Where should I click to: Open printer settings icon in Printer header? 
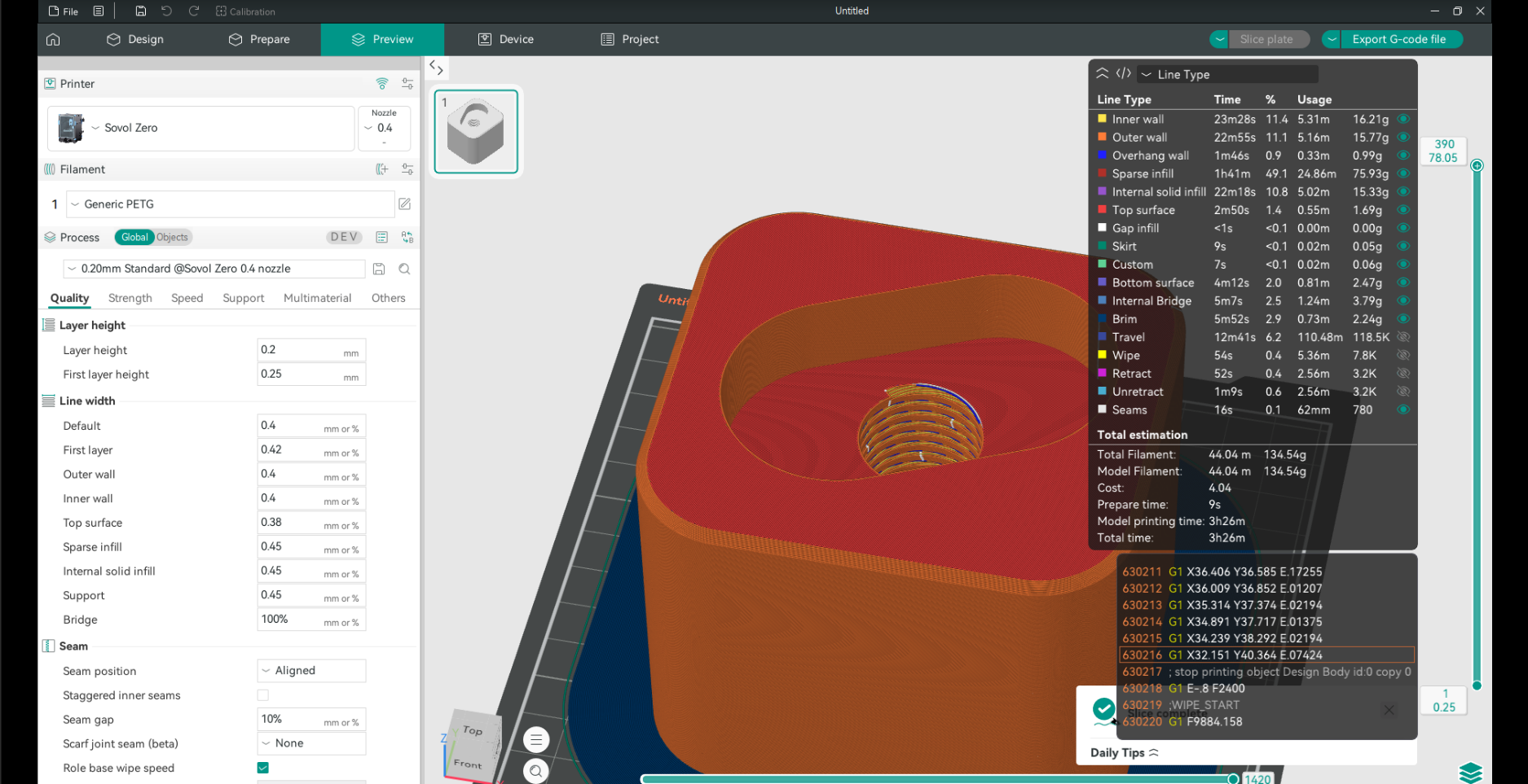(x=407, y=84)
